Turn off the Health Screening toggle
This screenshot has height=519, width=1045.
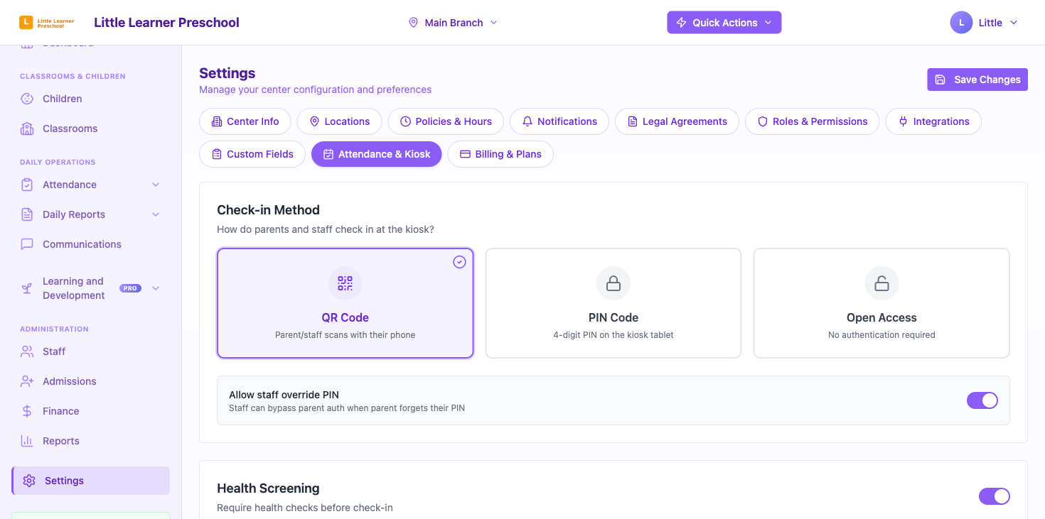tap(995, 496)
